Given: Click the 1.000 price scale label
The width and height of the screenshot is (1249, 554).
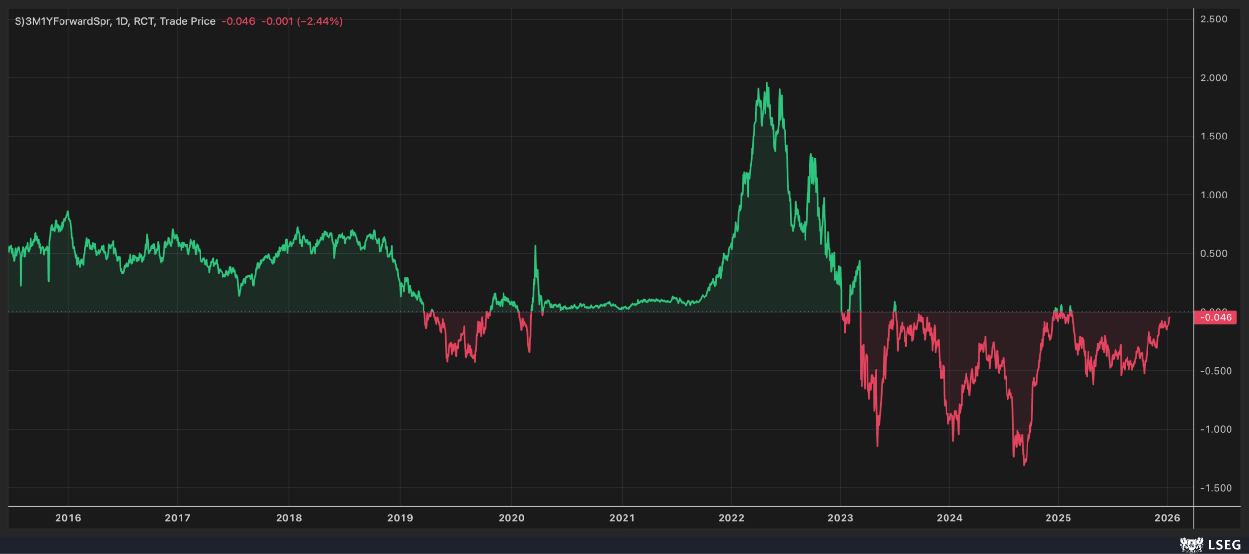Looking at the screenshot, I should (1213, 195).
